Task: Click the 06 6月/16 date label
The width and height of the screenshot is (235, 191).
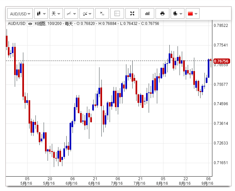Action: (x=72, y=181)
